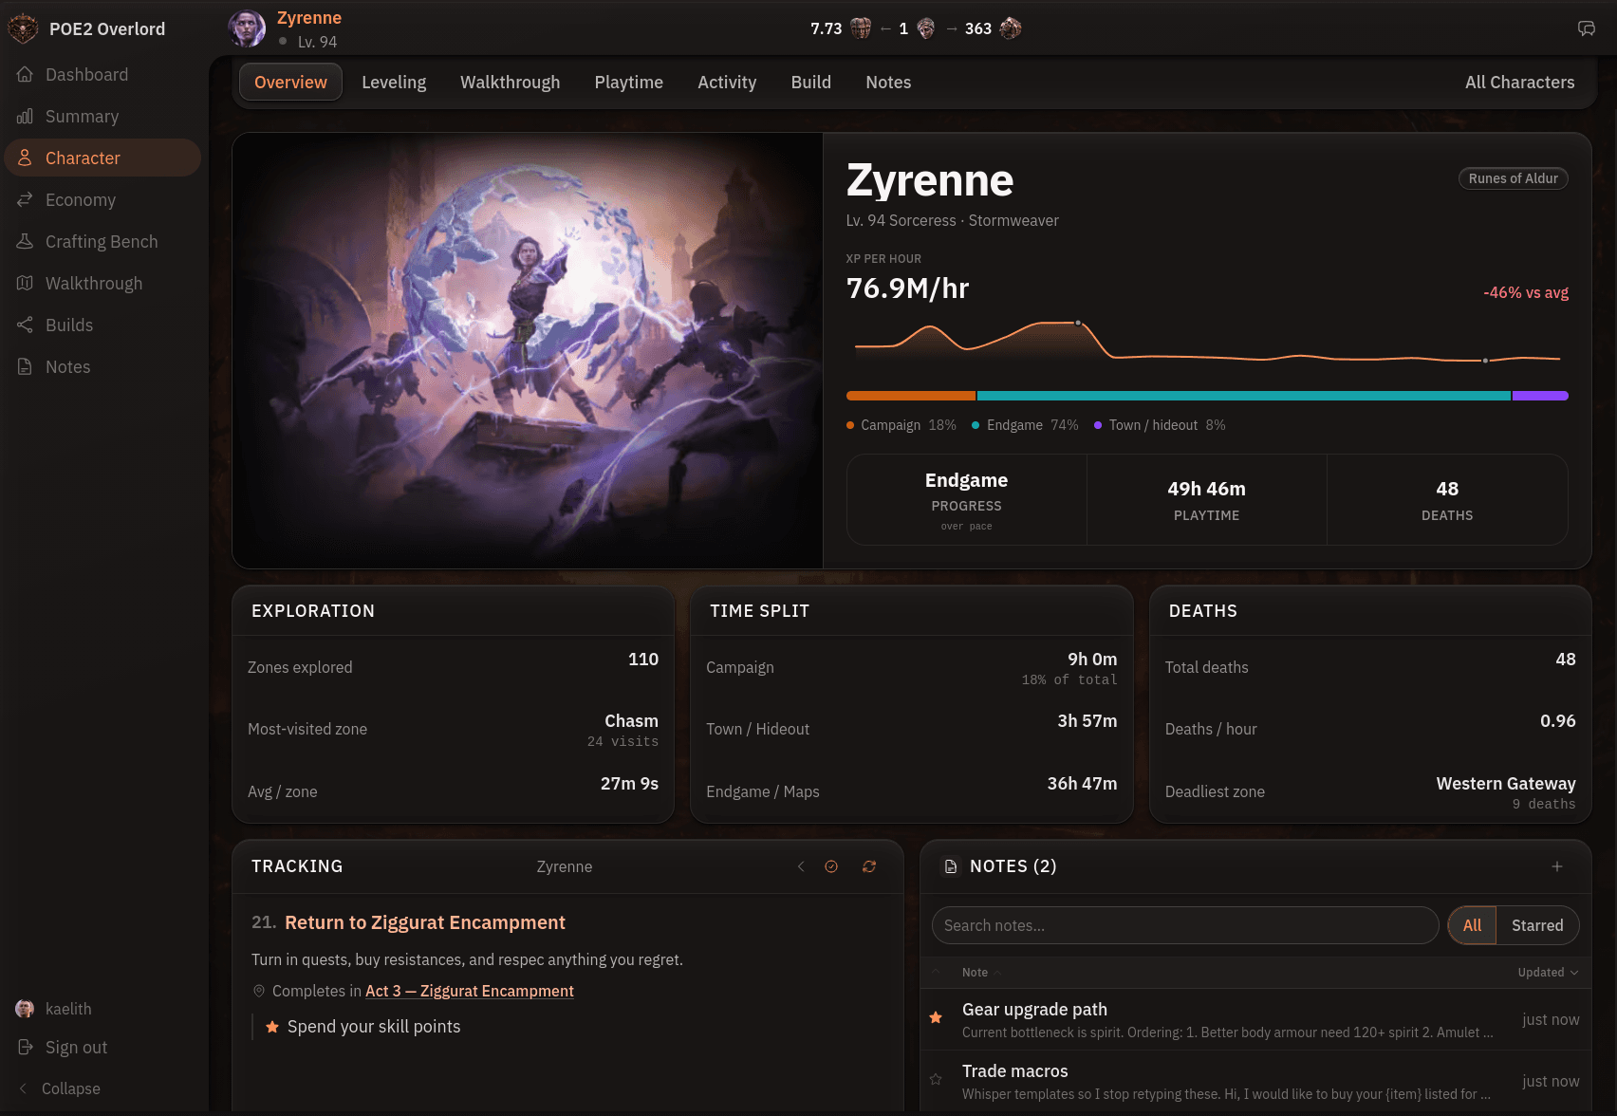Click Zyrenne avatar in the header
The width and height of the screenshot is (1617, 1116).
click(x=247, y=28)
